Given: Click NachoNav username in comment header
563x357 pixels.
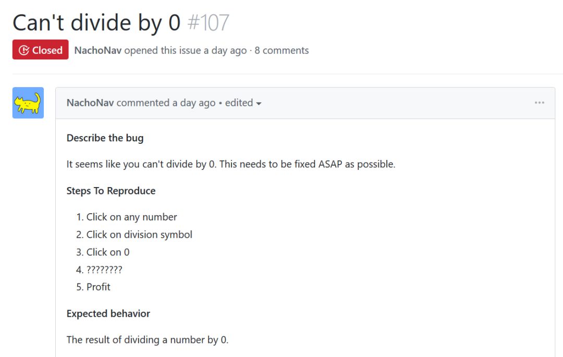Looking at the screenshot, I should [90, 103].
